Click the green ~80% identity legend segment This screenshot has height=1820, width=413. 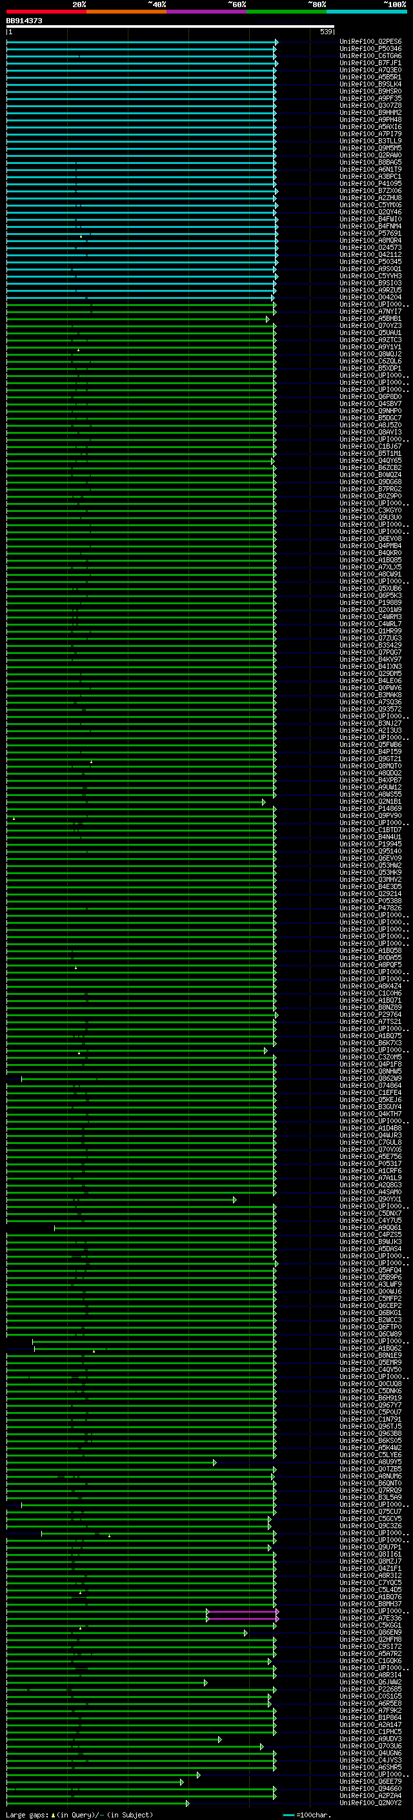click(x=287, y=12)
